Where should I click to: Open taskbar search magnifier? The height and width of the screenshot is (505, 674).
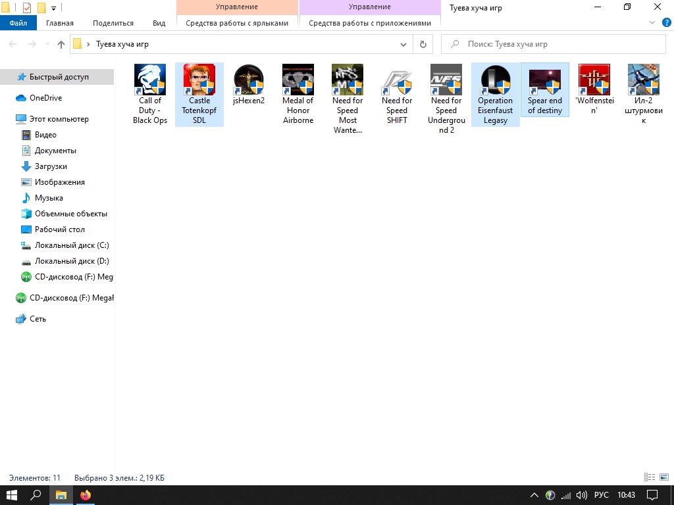pos(36,495)
